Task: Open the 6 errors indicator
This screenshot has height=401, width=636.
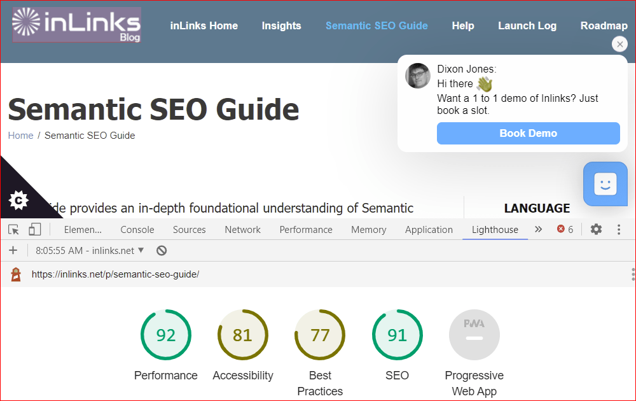Action: [x=565, y=229]
